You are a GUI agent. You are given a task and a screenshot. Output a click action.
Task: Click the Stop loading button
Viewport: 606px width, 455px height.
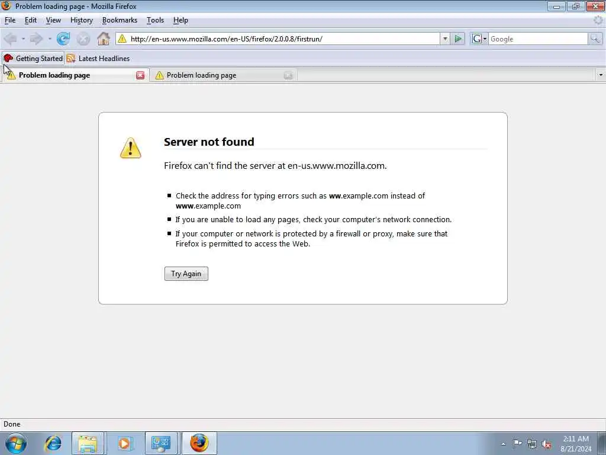83,39
